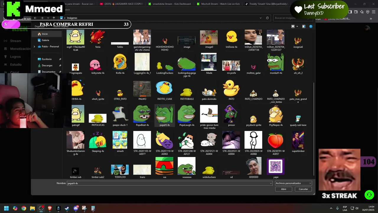Refresh the Imágenes folder view
378x213 pixels.
[x=267, y=18]
